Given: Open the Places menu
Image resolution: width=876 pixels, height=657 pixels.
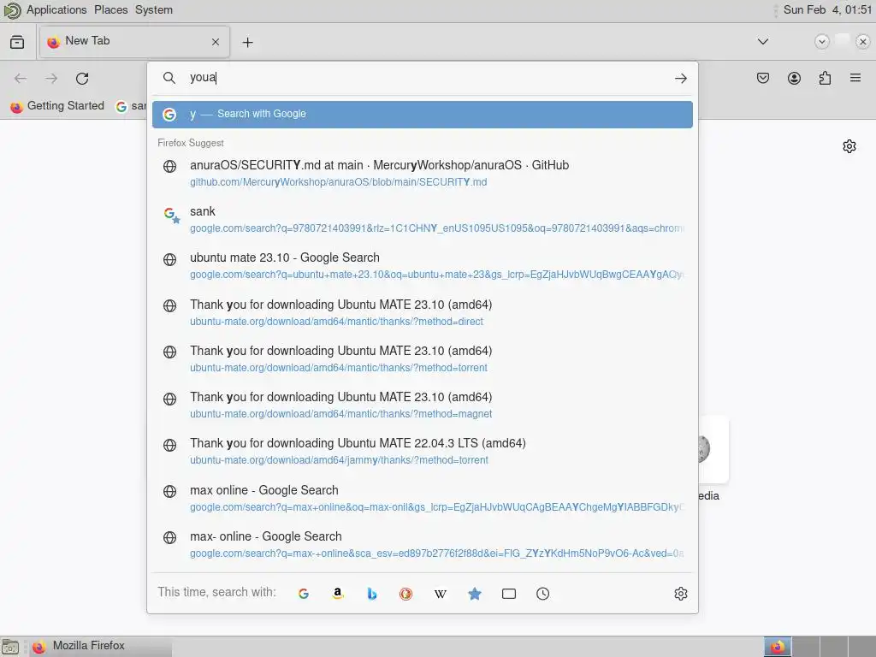Looking at the screenshot, I should coord(110,10).
